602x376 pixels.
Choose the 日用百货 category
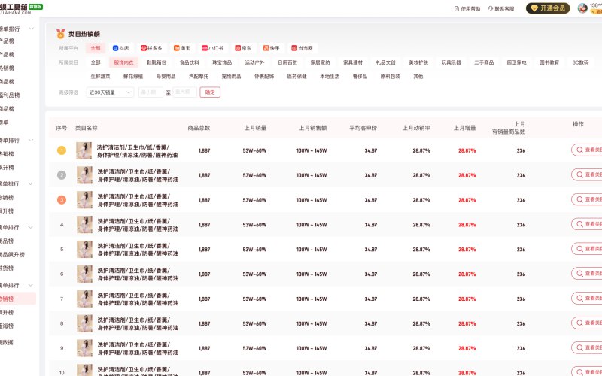(x=287, y=62)
